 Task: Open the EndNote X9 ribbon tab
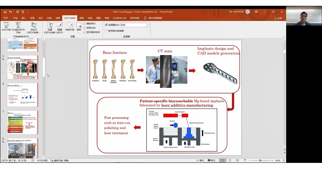pyautogui.click(x=119, y=18)
